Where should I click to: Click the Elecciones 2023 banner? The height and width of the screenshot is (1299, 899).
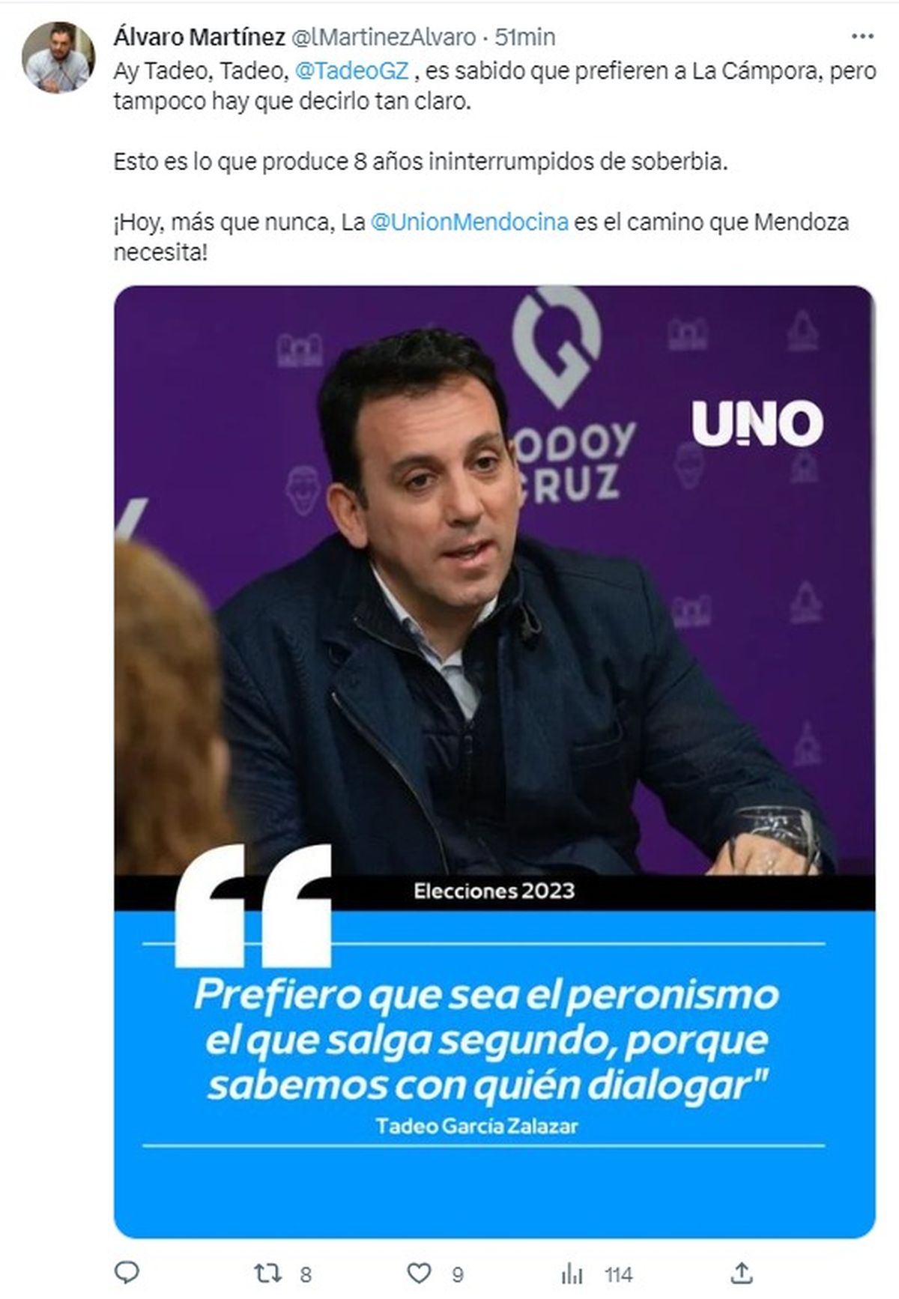[x=494, y=891]
